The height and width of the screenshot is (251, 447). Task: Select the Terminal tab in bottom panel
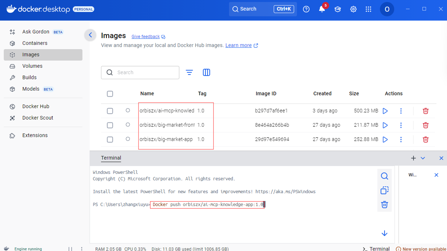point(111,158)
